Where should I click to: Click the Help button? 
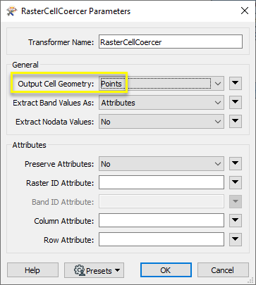(32, 270)
